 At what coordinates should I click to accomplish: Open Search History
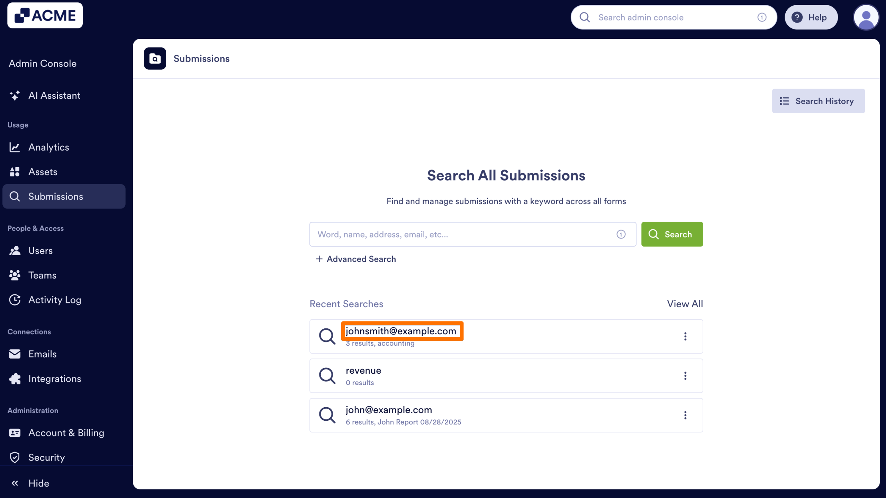point(818,101)
